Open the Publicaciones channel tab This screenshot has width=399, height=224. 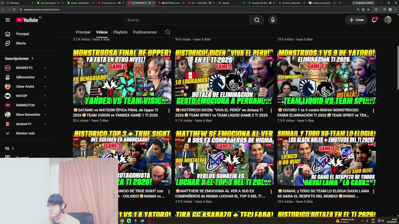click(x=145, y=32)
